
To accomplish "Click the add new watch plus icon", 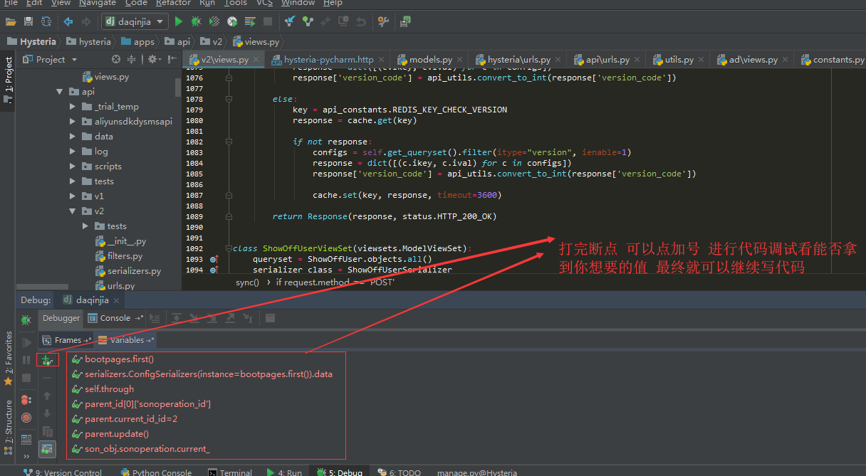I will 47,360.
